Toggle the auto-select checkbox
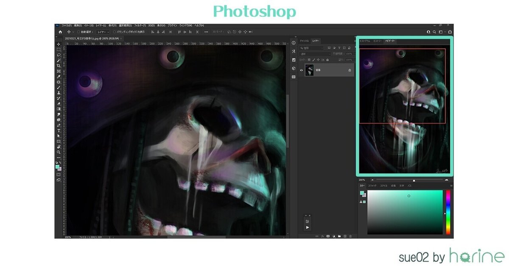This screenshot has width=509, height=266. [79, 32]
